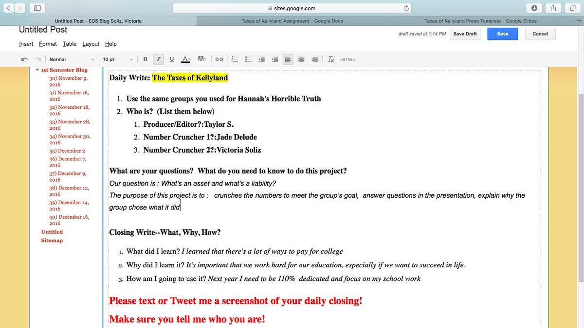Open the 30) November 9, 2016 post

[x=68, y=81]
